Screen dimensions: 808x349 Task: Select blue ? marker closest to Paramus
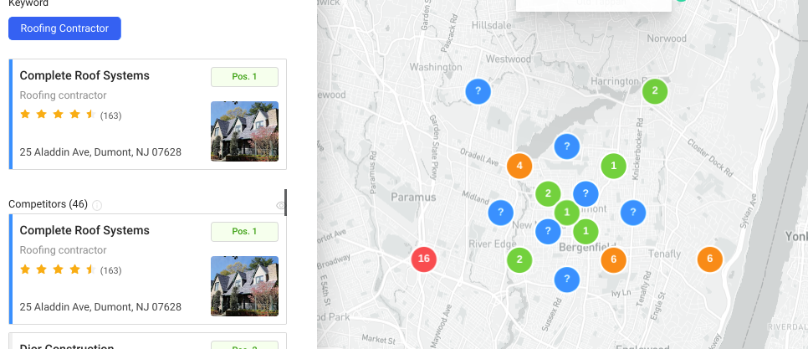(500, 213)
